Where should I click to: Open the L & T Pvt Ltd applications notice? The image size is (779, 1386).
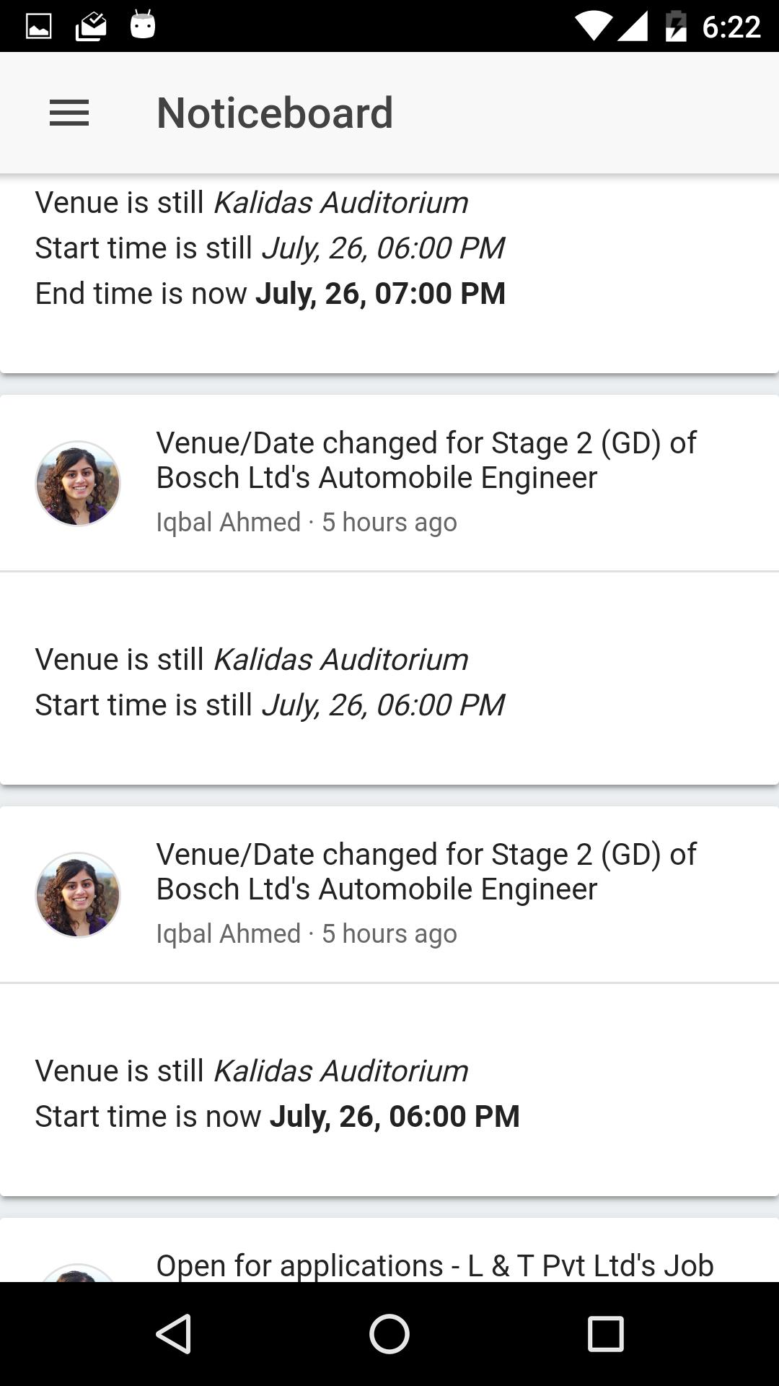pos(435,1265)
